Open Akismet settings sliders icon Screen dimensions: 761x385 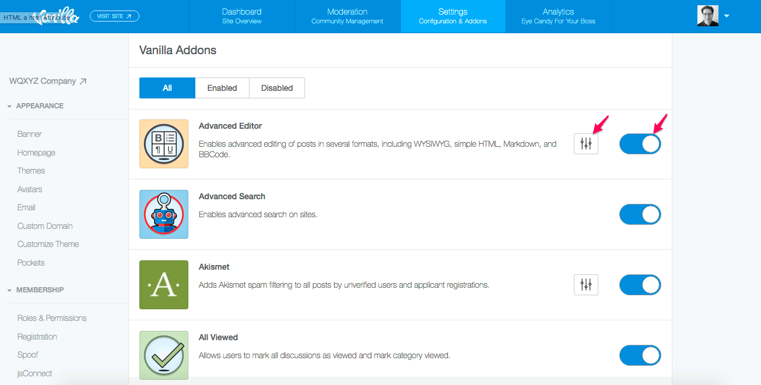(x=586, y=285)
